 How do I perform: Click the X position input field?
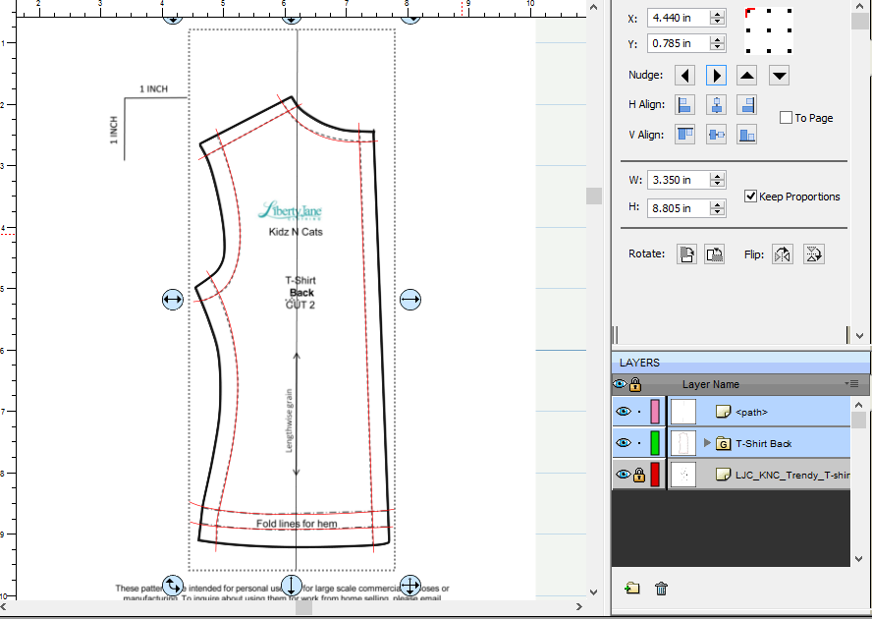tap(679, 18)
